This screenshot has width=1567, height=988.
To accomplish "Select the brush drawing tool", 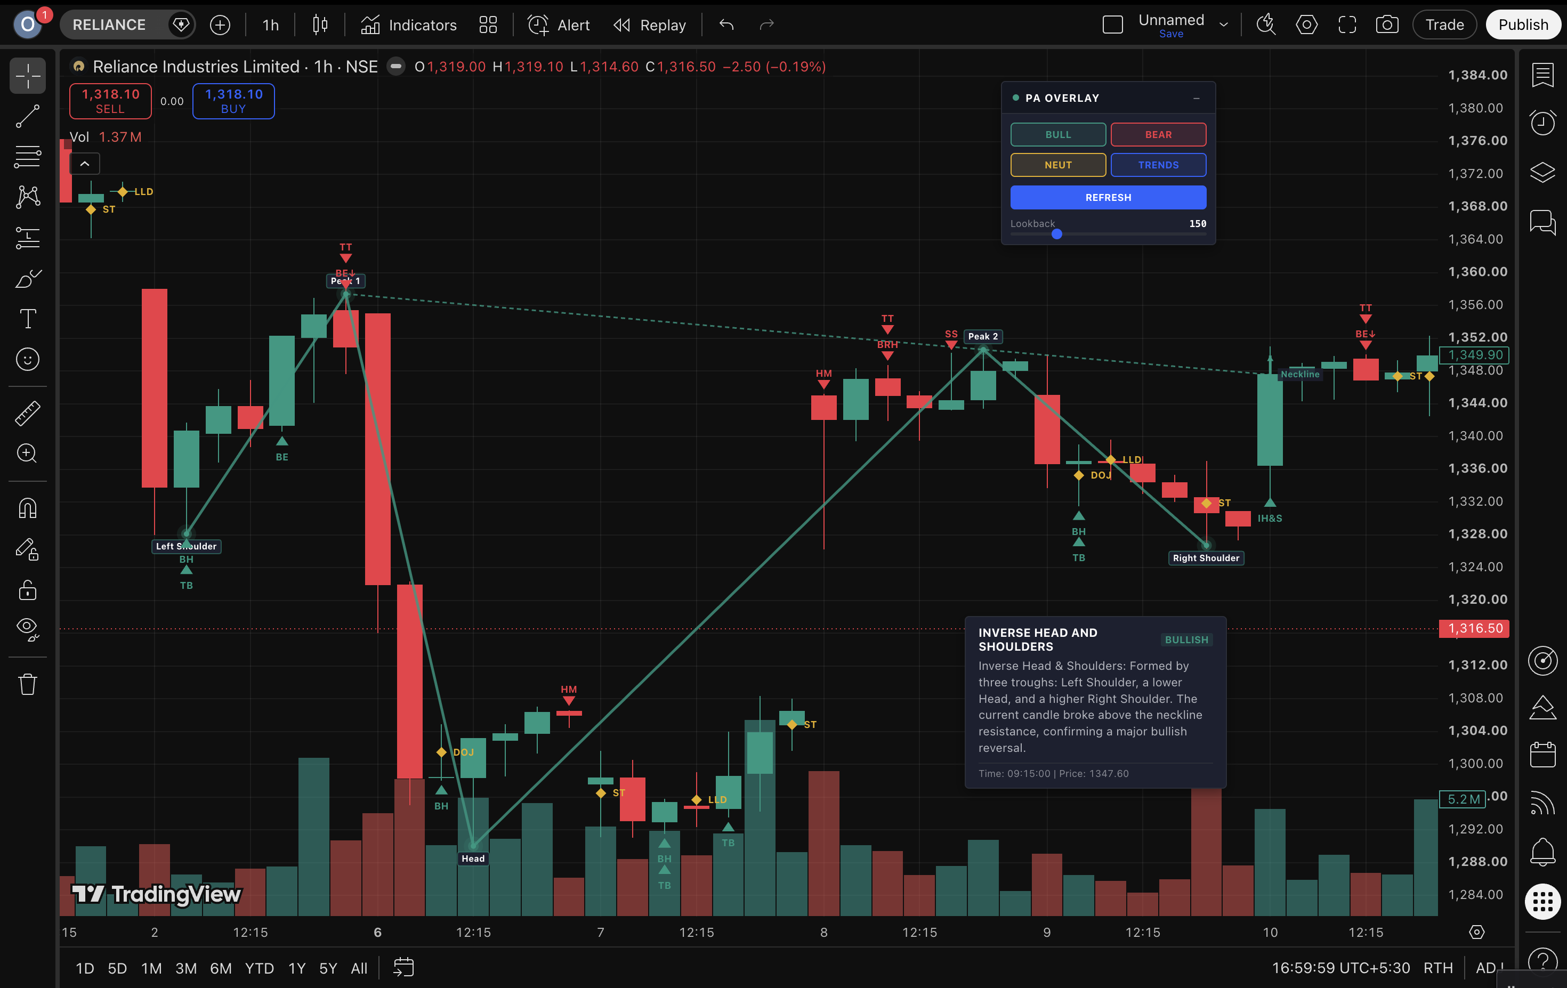I will (x=27, y=278).
